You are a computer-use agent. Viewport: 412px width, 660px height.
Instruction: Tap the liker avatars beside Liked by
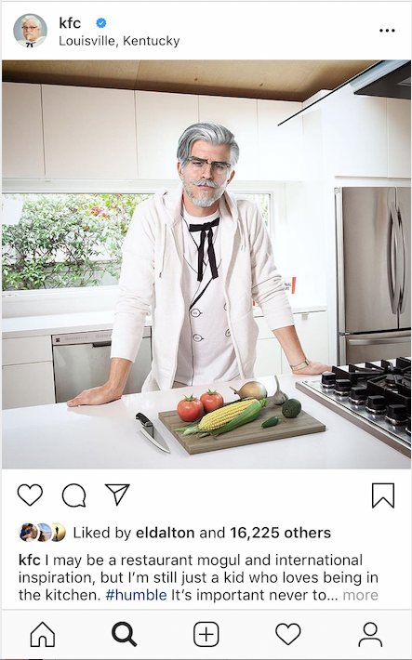tap(42, 533)
